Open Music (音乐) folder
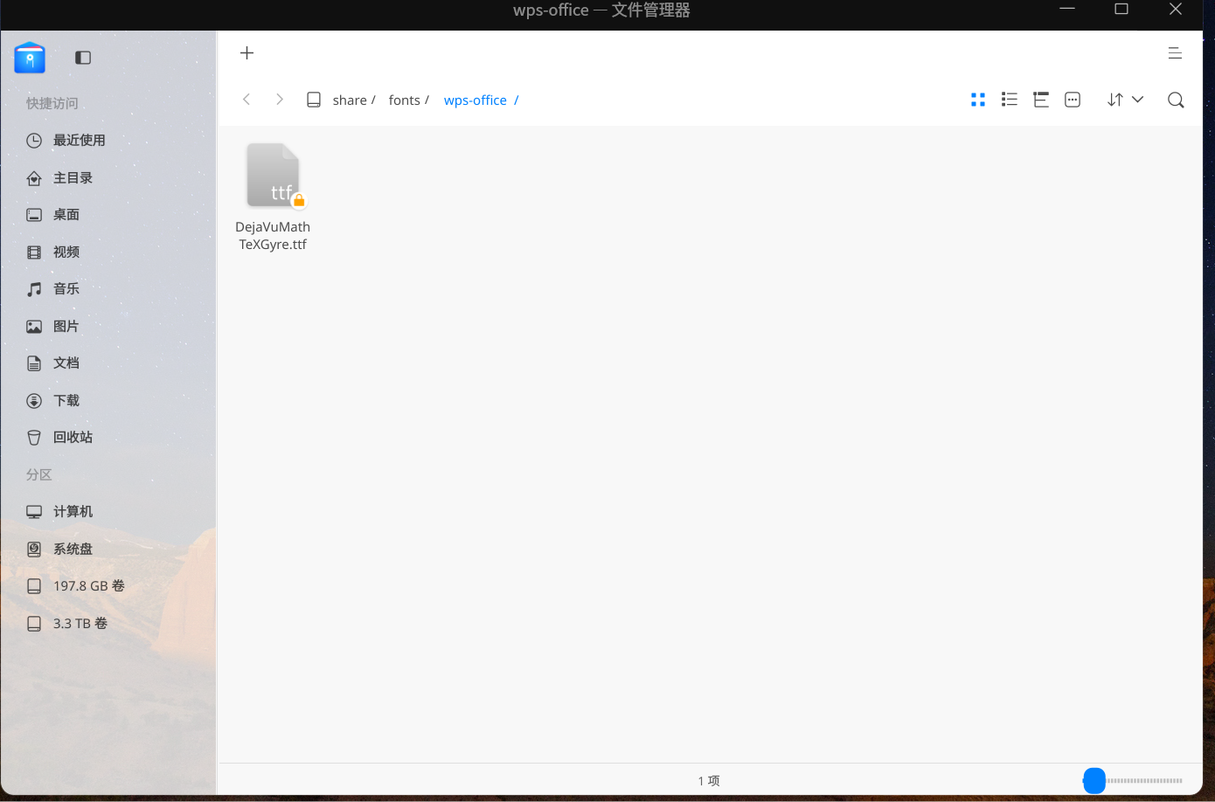 [x=108, y=289]
